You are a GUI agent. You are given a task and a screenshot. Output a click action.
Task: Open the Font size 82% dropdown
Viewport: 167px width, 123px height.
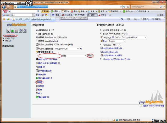(116, 45)
